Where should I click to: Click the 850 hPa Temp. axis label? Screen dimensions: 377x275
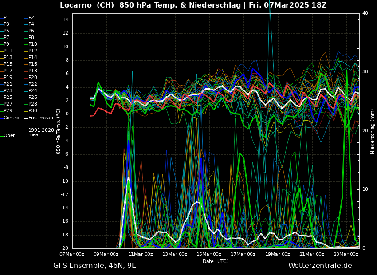point(59,131)
